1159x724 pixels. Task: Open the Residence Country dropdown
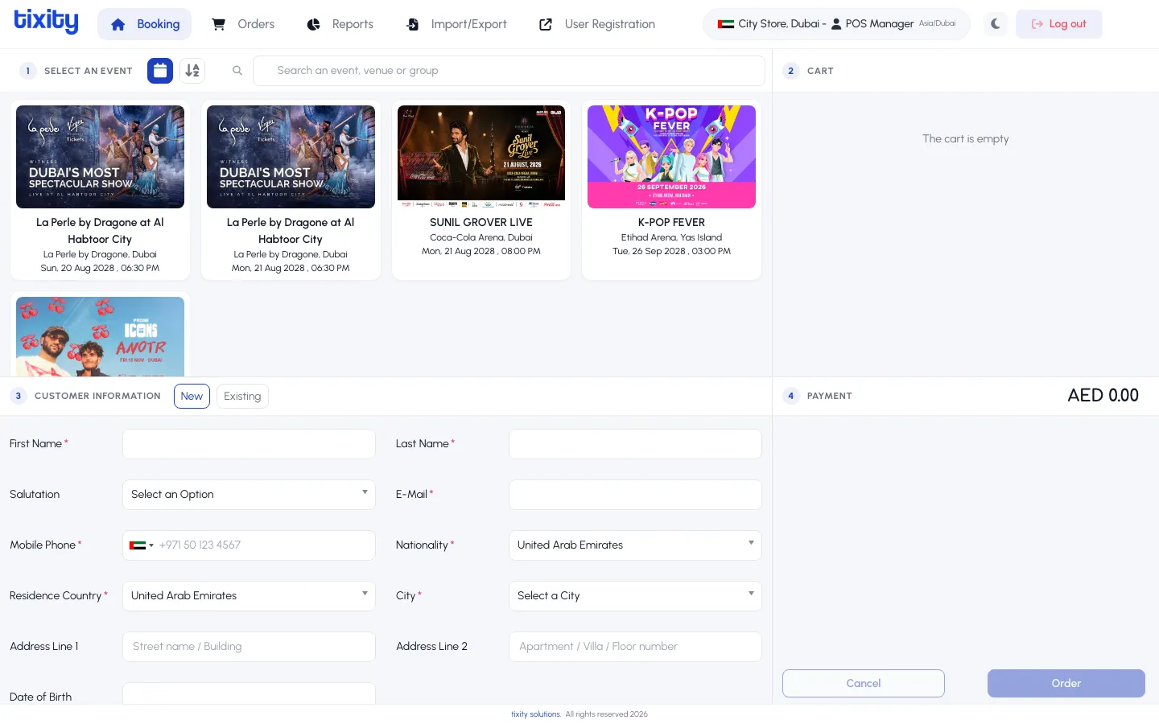[249, 596]
